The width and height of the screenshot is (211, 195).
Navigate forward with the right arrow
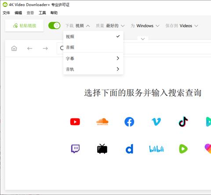click(45, 48)
